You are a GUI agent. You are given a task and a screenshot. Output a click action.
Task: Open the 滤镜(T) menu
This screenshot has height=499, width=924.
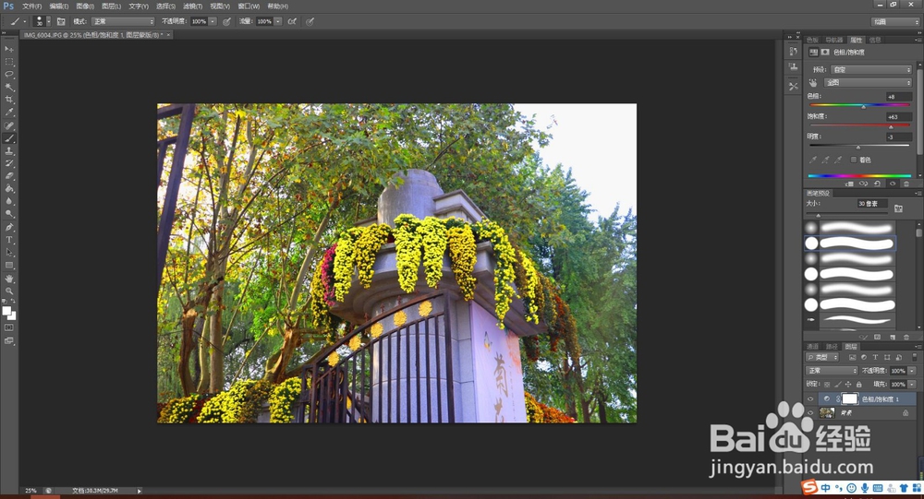click(192, 6)
